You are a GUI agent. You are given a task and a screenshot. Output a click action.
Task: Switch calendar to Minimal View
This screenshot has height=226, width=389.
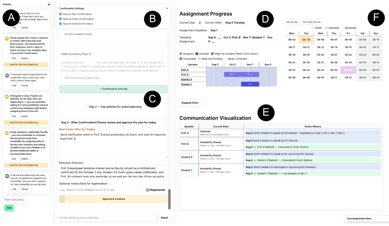click(292, 22)
